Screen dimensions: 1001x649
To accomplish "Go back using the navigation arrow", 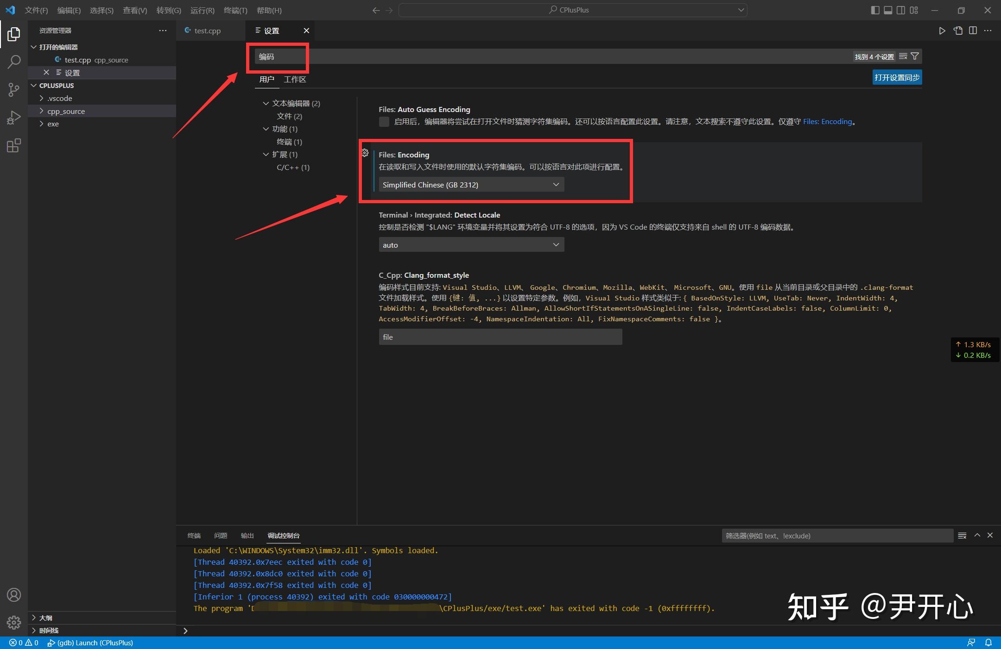I will click(376, 10).
